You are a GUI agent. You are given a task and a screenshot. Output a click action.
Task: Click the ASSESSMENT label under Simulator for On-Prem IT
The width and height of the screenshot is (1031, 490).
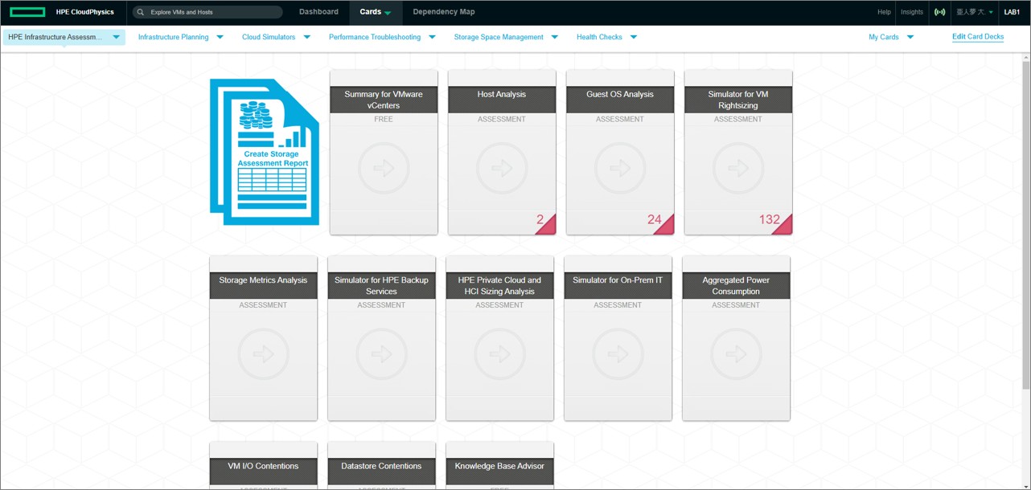coord(618,305)
